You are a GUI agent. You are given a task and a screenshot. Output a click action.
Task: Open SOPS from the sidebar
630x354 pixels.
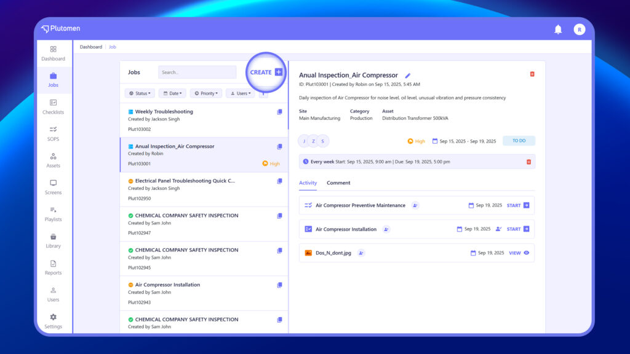(x=53, y=133)
